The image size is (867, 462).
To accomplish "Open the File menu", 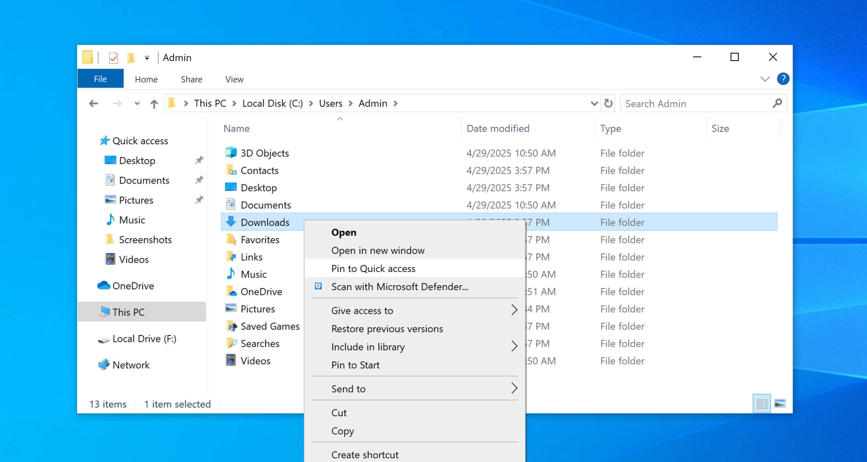I will coord(100,79).
